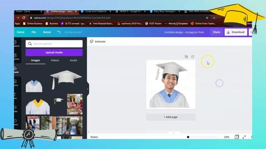
Task: Click the + Add page button
Action: [171, 117]
